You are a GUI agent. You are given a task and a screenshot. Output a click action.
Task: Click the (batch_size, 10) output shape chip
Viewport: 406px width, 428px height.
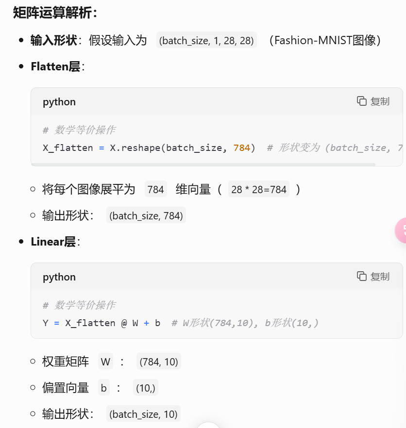click(143, 414)
